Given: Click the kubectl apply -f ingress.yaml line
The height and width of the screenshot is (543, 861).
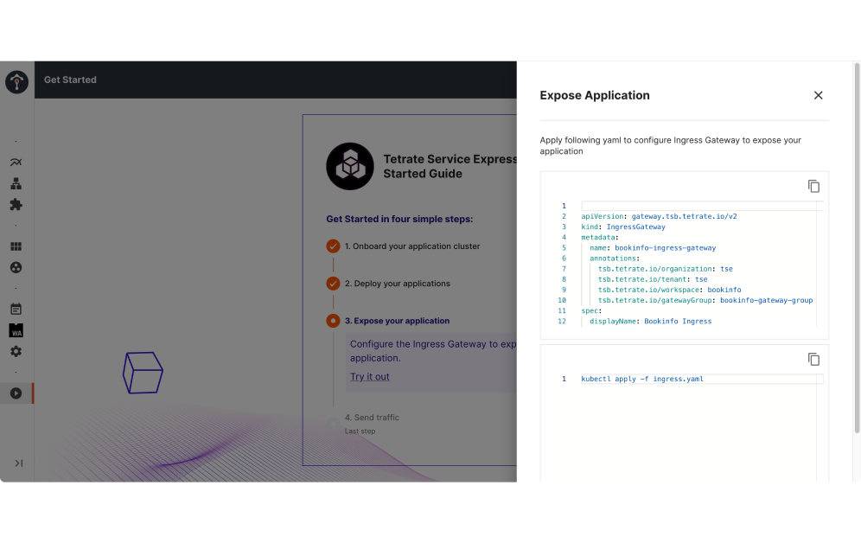Looking at the screenshot, I should [642, 379].
